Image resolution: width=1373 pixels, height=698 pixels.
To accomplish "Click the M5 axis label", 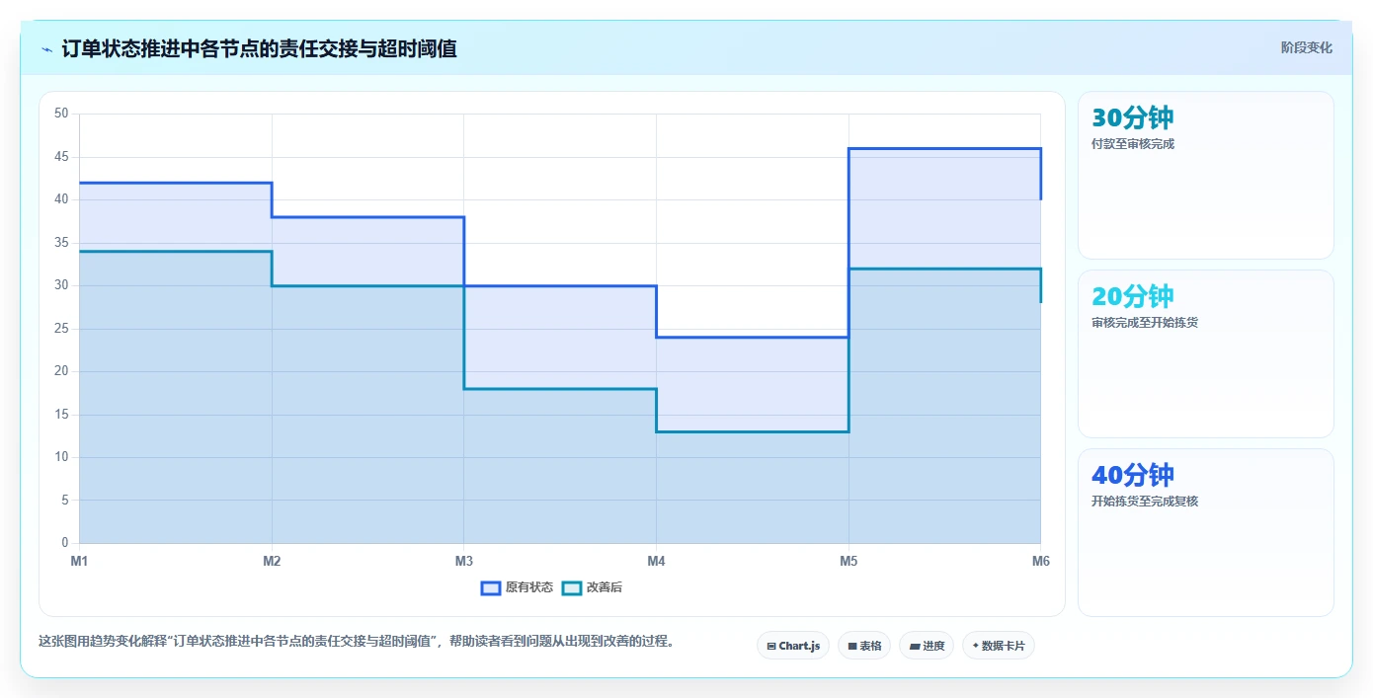I will 848,561.
